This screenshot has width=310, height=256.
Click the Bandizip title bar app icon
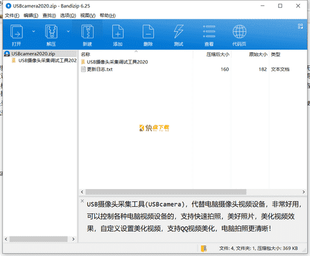click(x=9, y=6)
